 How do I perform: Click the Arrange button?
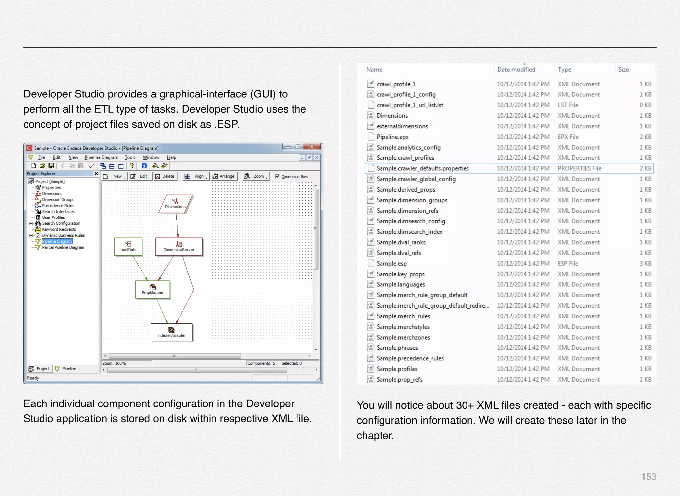pos(224,176)
